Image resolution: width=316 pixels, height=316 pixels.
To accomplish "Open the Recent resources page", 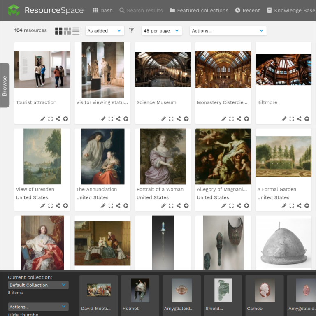I will pos(248,10).
